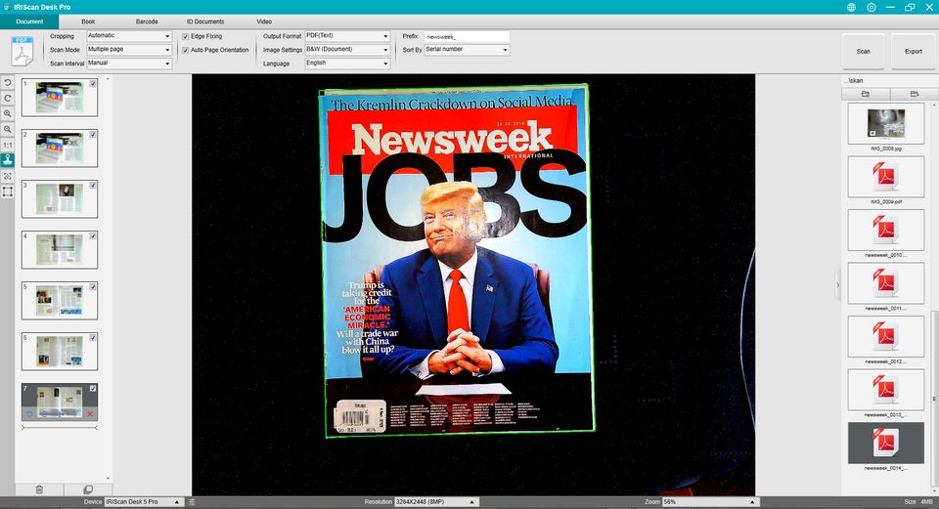Uncheck page 2 thumbnail checkbox
Image resolution: width=939 pixels, height=509 pixels.
tap(93, 135)
